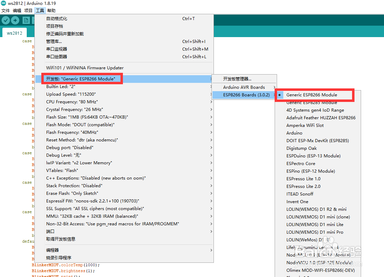This screenshot has height=277, width=384.
Task: Click the Arduino logo in title bar
Action: pyautogui.click(x=3, y=3)
